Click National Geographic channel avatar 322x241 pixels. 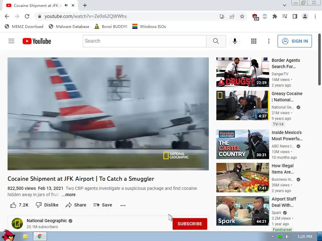click(x=17, y=223)
